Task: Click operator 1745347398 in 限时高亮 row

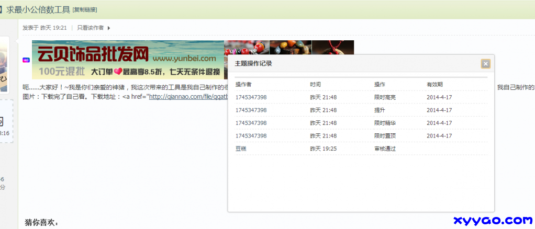Action: click(251, 97)
